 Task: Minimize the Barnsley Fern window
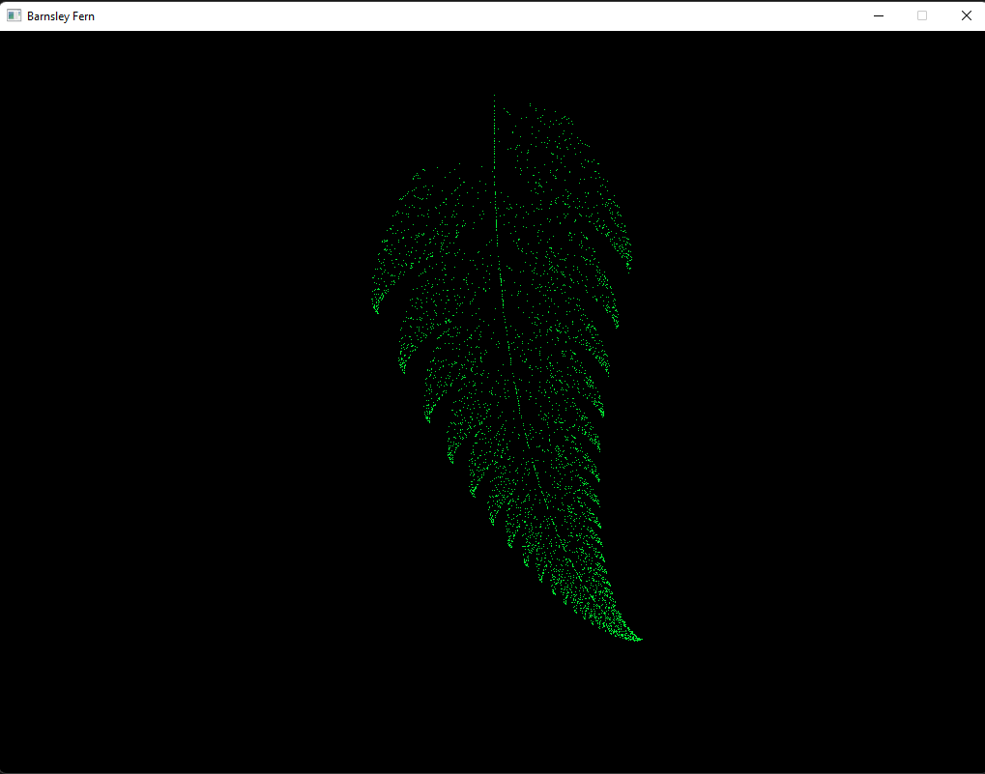[x=879, y=15]
